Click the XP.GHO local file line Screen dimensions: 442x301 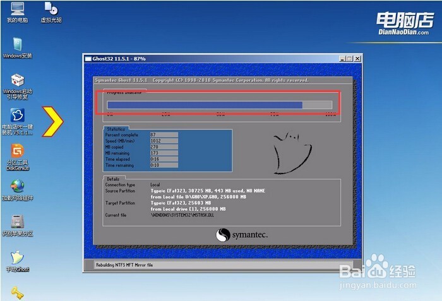click(x=198, y=197)
